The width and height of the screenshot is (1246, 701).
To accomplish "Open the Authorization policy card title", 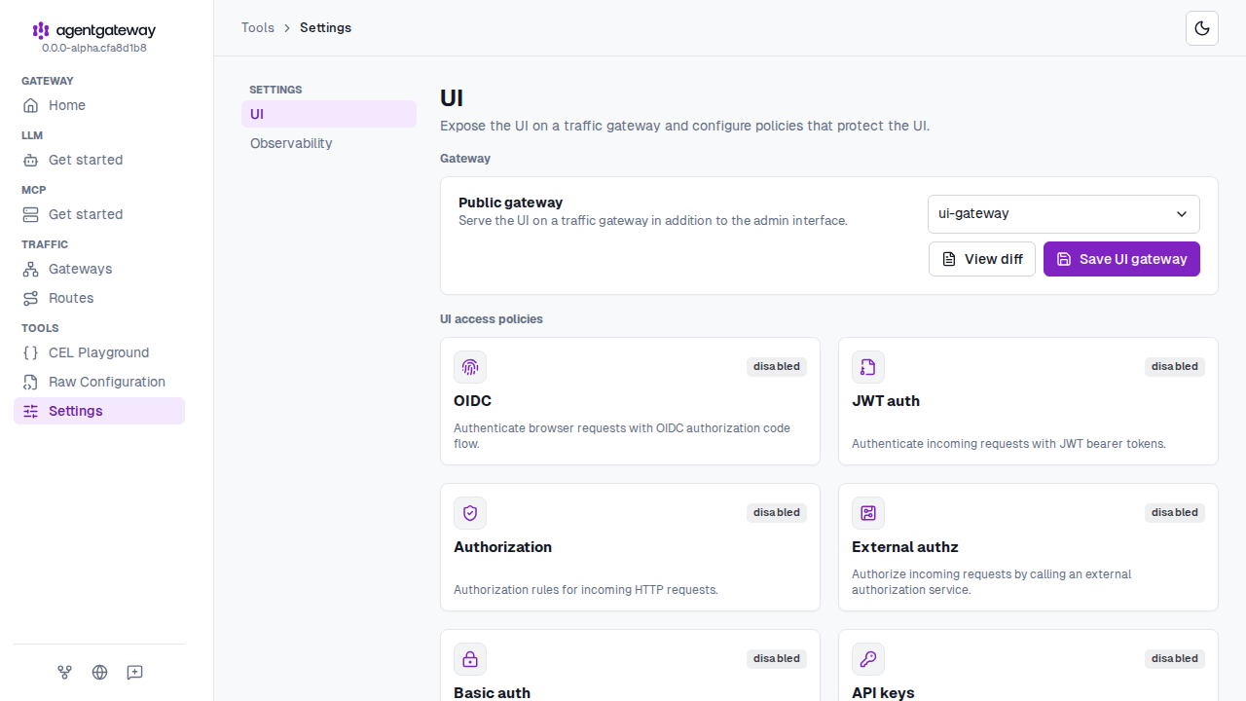I will click(x=502, y=547).
